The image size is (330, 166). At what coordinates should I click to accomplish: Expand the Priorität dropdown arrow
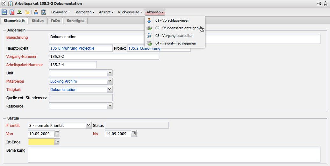(x=89, y=125)
